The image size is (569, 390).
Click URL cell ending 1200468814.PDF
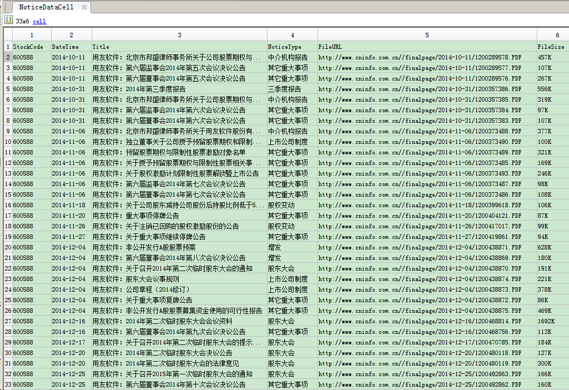tap(427, 321)
